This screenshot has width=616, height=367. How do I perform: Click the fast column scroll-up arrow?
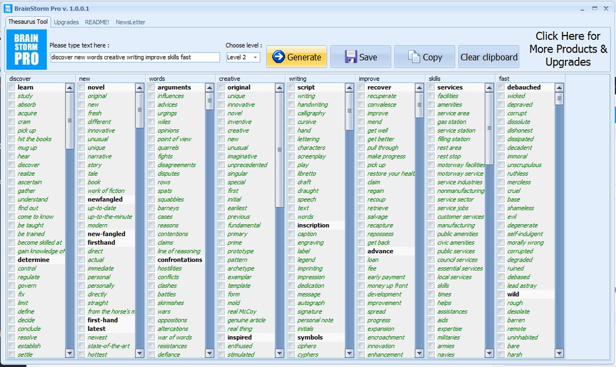pos(559,88)
